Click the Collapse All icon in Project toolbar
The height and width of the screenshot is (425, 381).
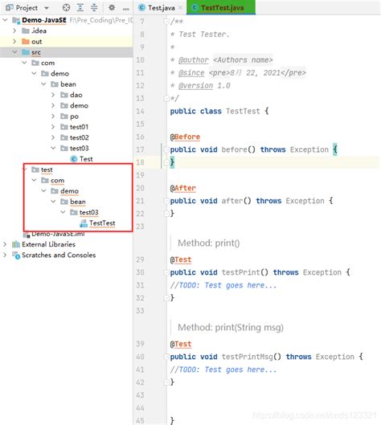pos(94,7)
